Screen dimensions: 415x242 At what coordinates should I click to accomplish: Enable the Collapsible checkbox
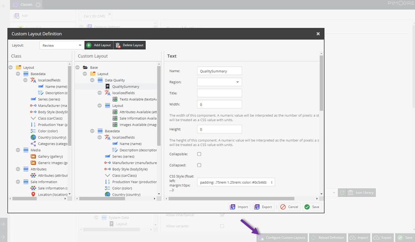199,154
